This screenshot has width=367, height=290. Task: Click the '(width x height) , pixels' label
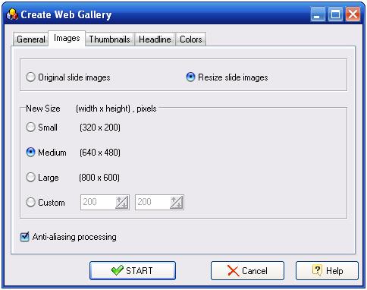(x=116, y=109)
